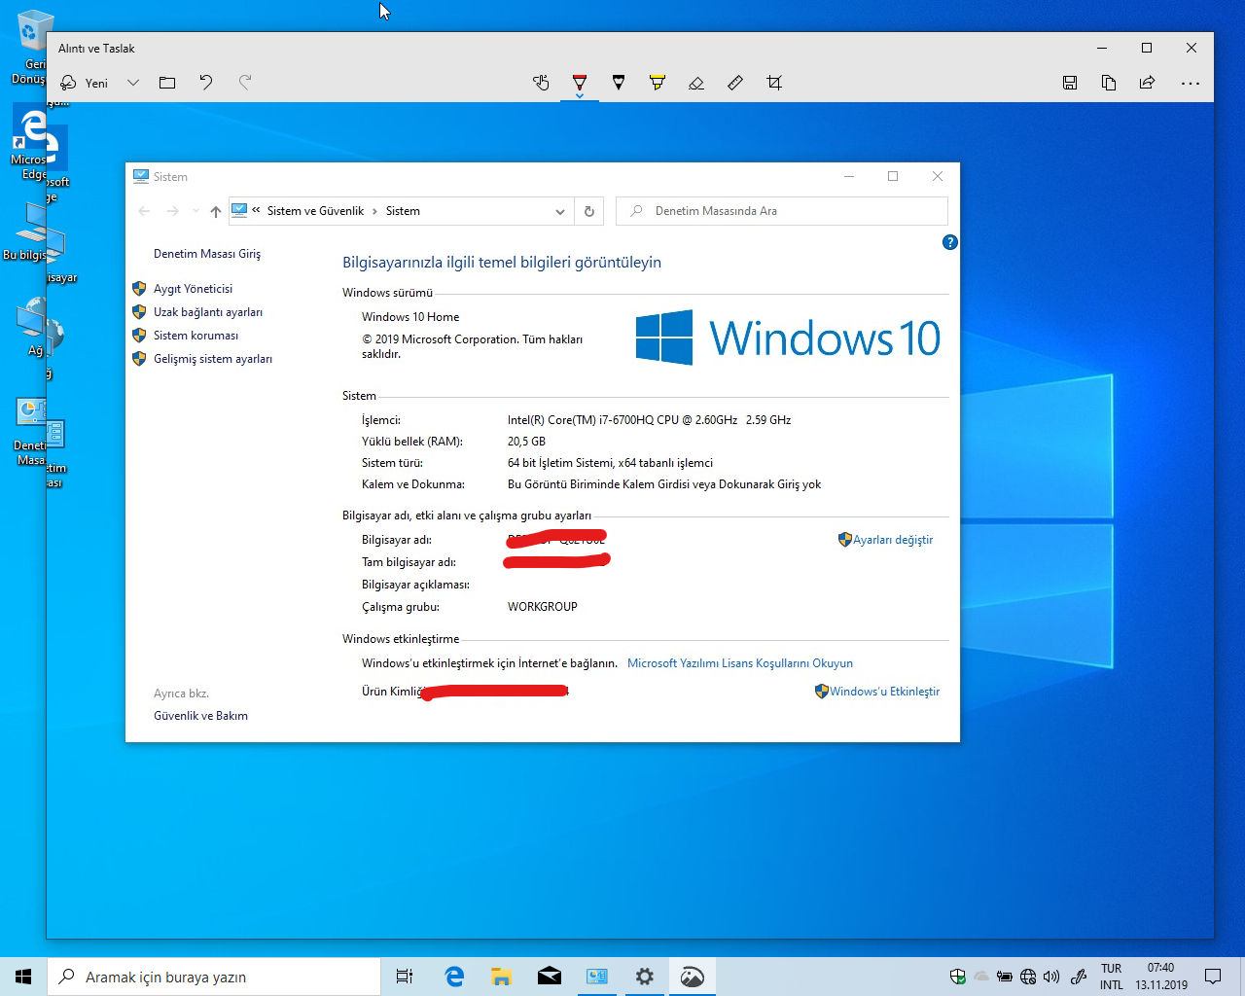The image size is (1245, 996).
Task: Toggle touch writing mode
Action: coord(541,83)
